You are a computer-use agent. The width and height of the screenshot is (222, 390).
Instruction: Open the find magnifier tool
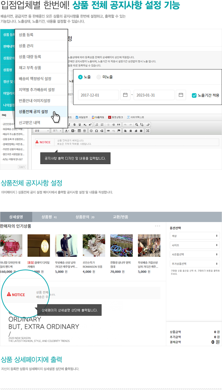coord(137,125)
